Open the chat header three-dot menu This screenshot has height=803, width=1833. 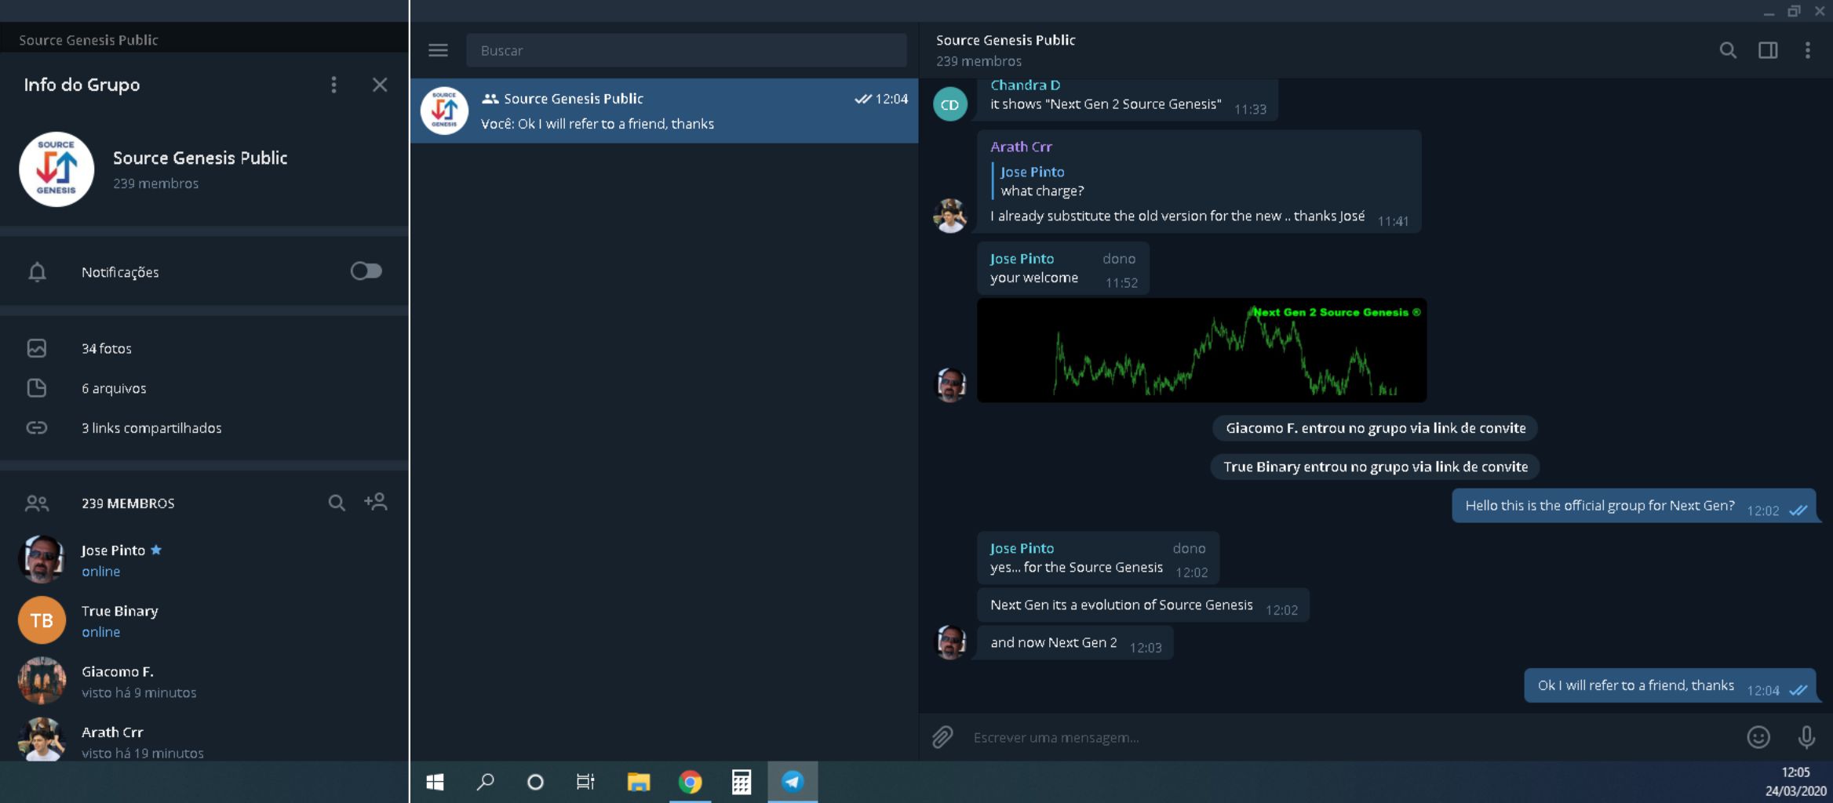pyautogui.click(x=1807, y=50)
